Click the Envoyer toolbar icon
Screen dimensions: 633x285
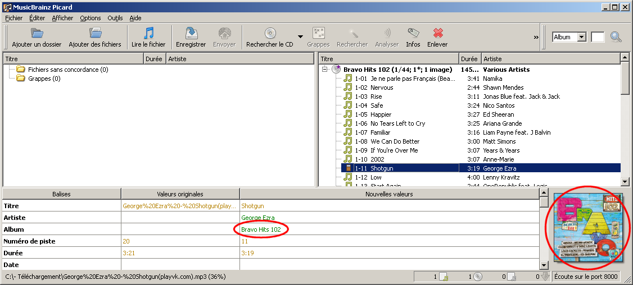click(x=224, y=33)
